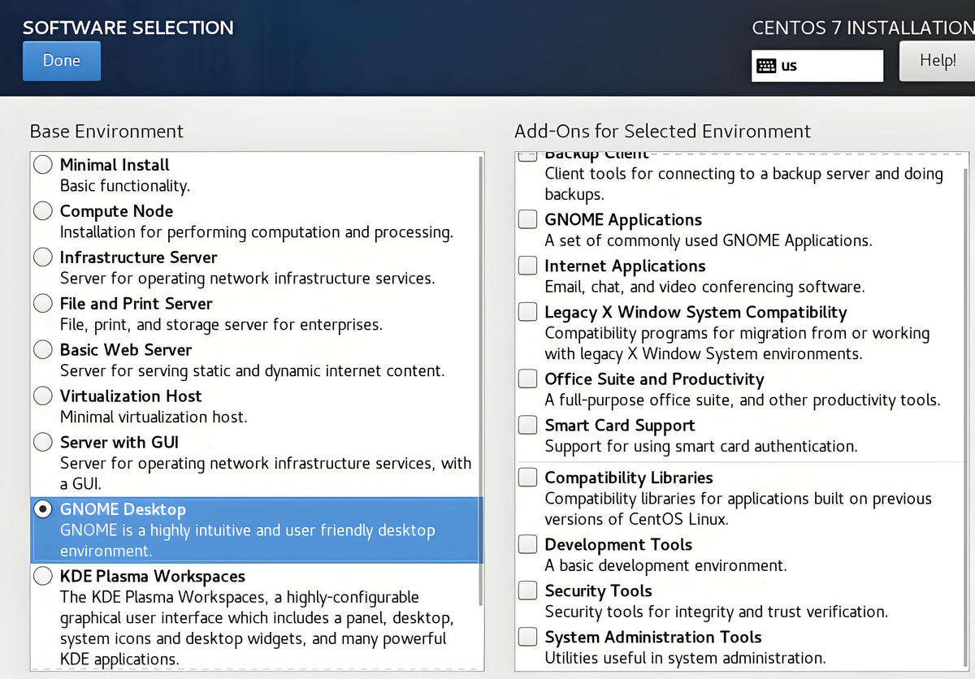Choose the Compute Node environment

(43, 211)
